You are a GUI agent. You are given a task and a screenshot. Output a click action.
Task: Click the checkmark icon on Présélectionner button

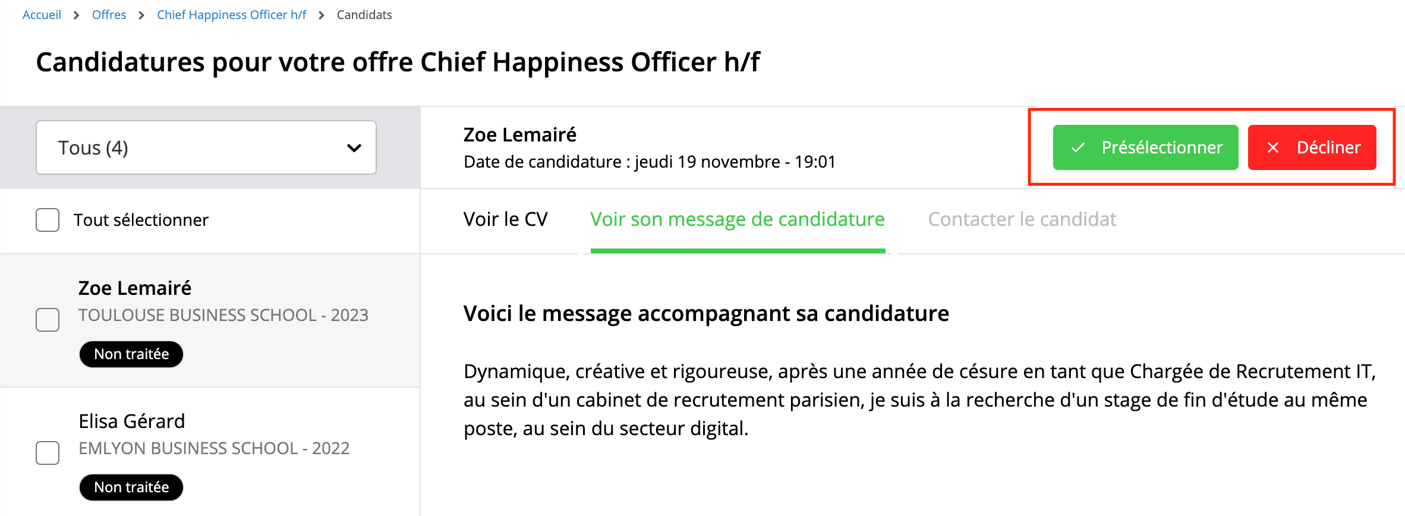1078,147
